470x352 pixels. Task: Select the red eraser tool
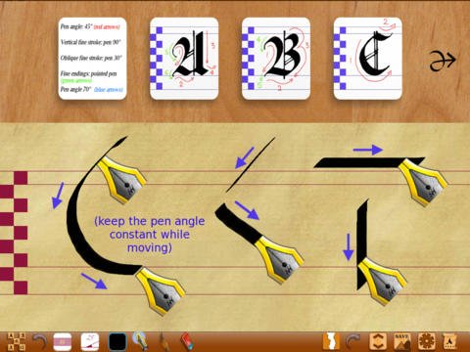[187, 341]
